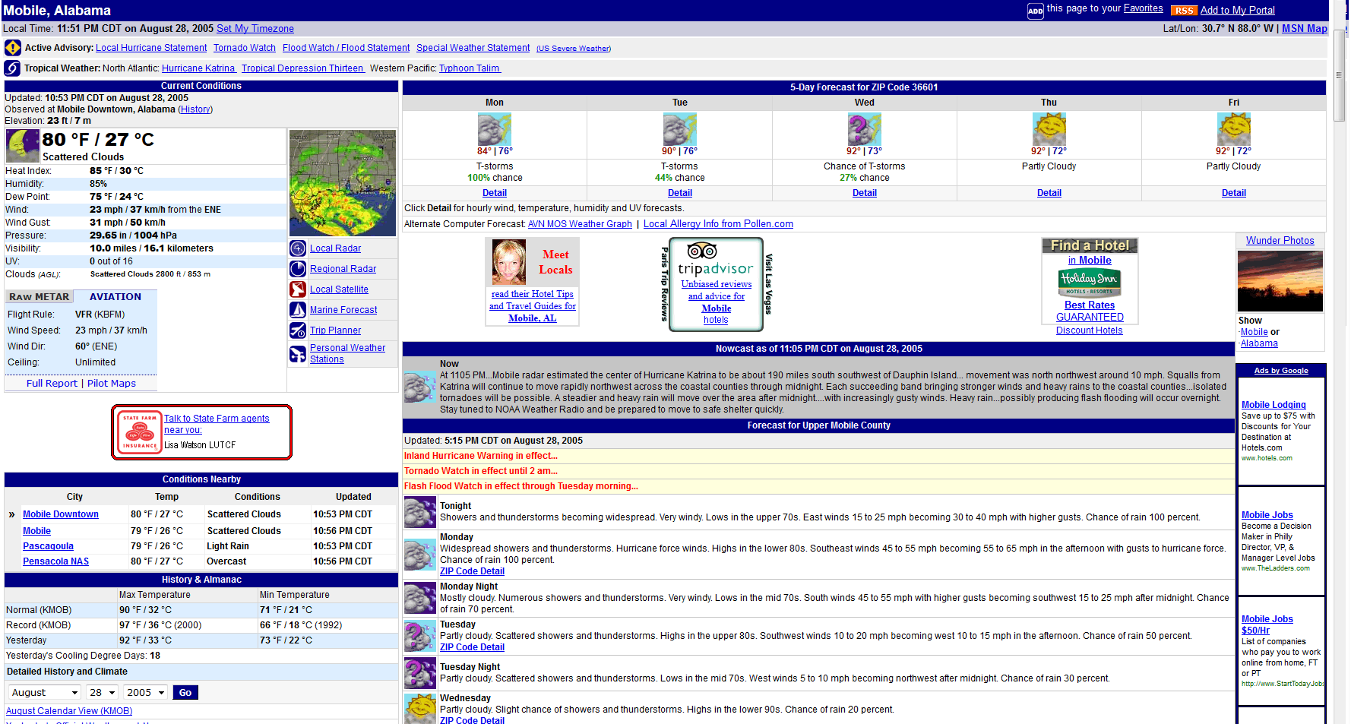Open the Local Hurricane Statement advisory
The width and height of the screenshot is (1351, 724).
(151, 48)
